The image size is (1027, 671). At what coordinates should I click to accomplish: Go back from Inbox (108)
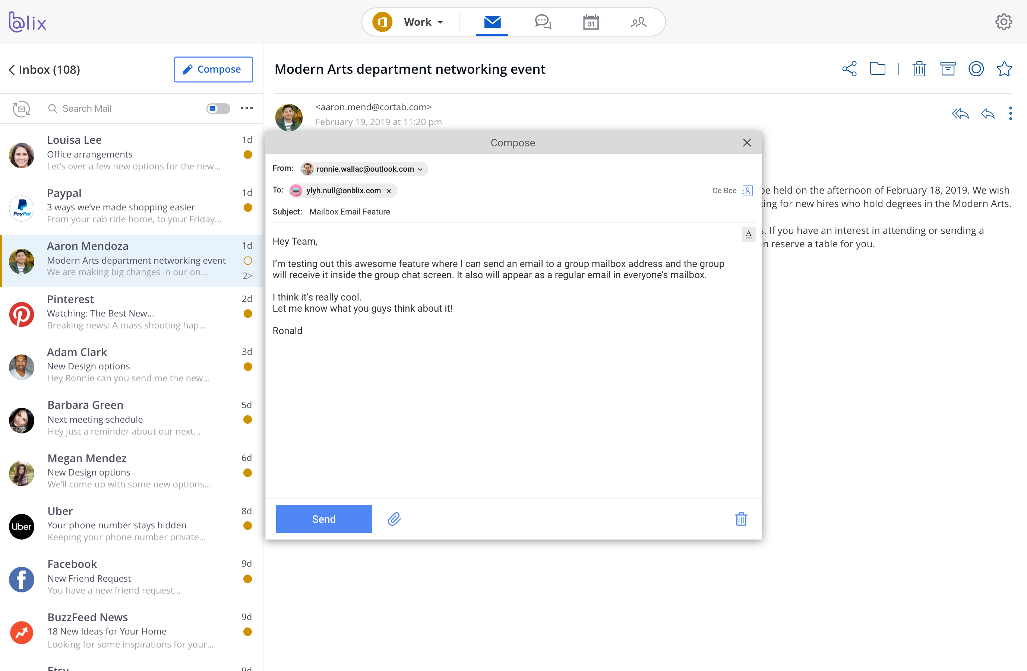point(12,70)
